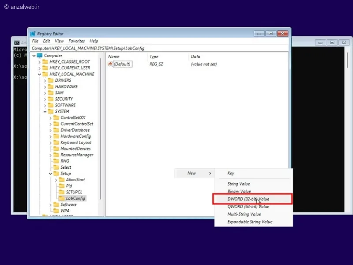Select String Value in the New submenu

tap(239, 184)
